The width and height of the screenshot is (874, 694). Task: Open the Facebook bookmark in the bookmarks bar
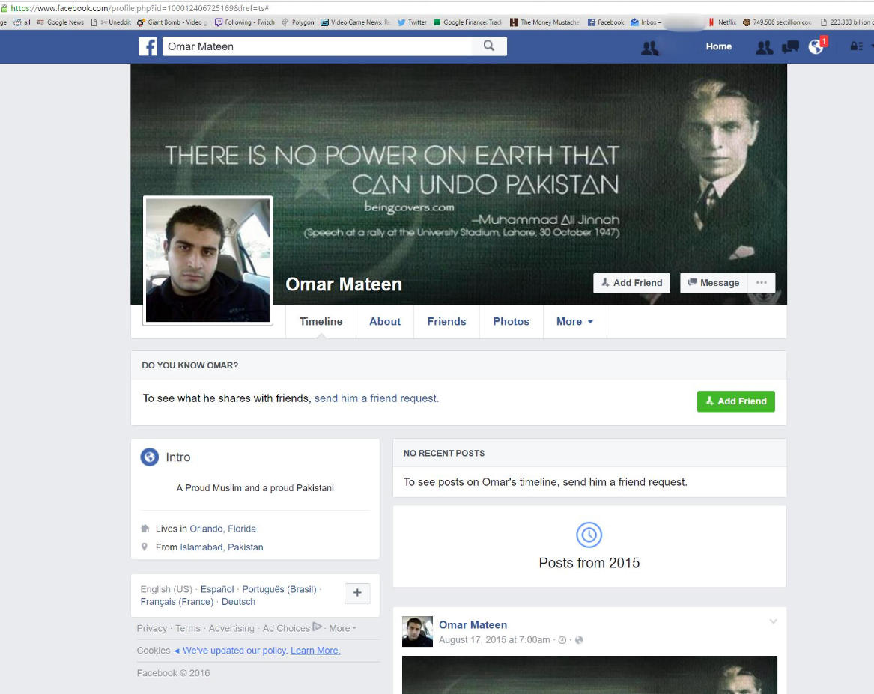(x=606, y=22)
